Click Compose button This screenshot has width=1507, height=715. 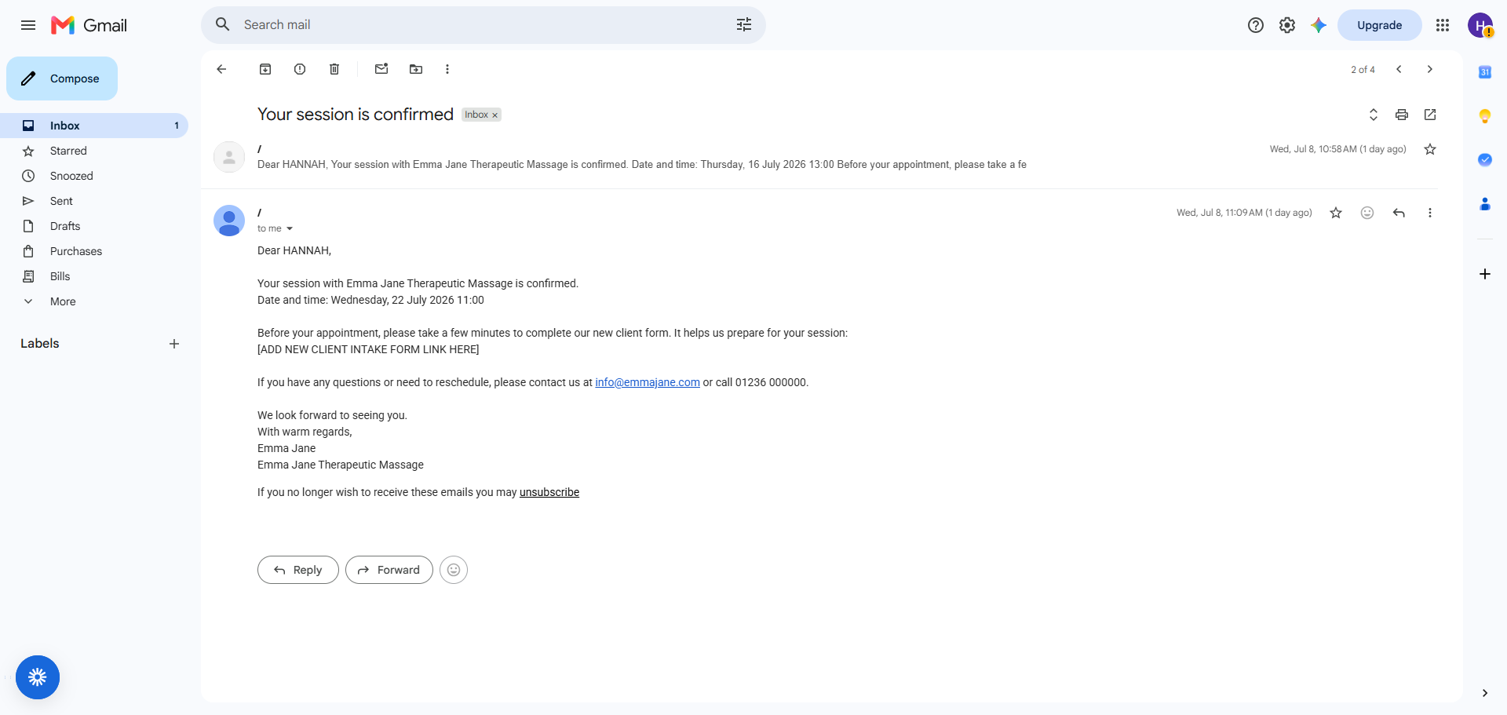coord(62,78)
